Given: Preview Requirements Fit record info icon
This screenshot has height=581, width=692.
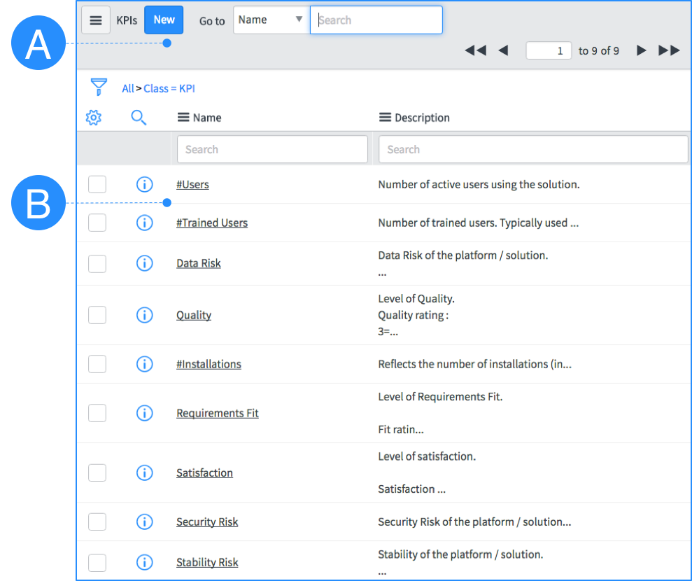Looking at the screenshot, I should click(x=144, y=413).
